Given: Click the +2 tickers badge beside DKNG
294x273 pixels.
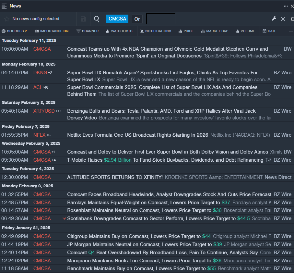Looking at the screenshot, I should (x=50, y=73).
